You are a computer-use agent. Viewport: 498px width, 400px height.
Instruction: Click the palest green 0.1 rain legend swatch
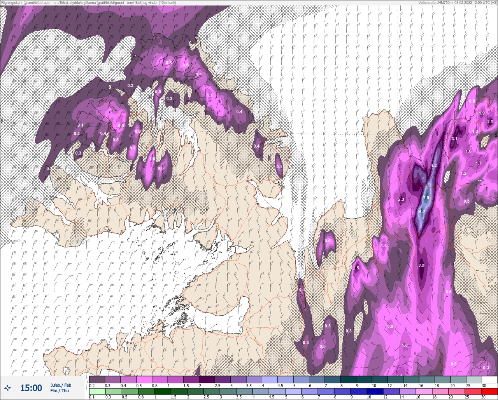pyautogui.click(x=96, y=391)
